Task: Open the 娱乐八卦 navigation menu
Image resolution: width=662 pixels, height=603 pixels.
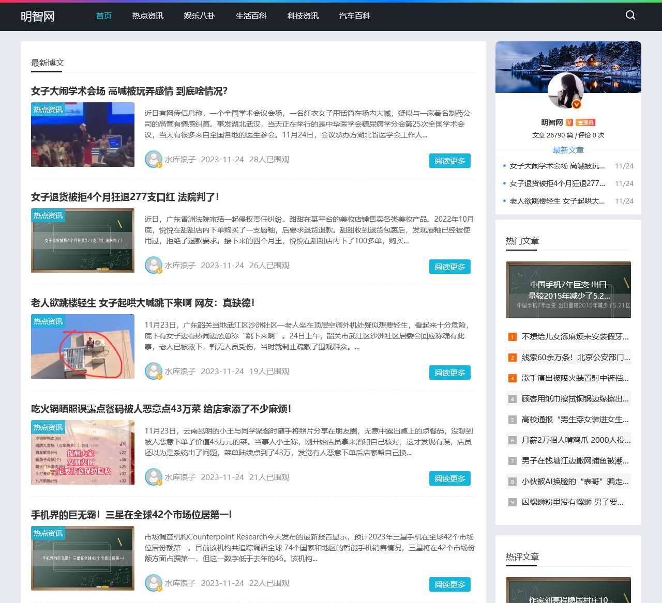Action: tap(200, 16)
